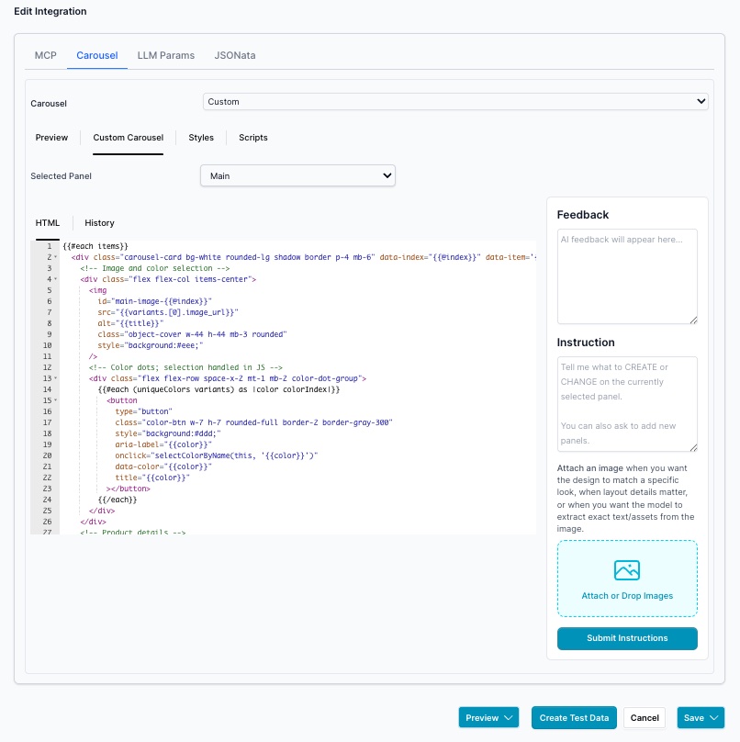Switch to the LLM Params tab
Screen dimensions: 740x742
[x=166, y=55]
